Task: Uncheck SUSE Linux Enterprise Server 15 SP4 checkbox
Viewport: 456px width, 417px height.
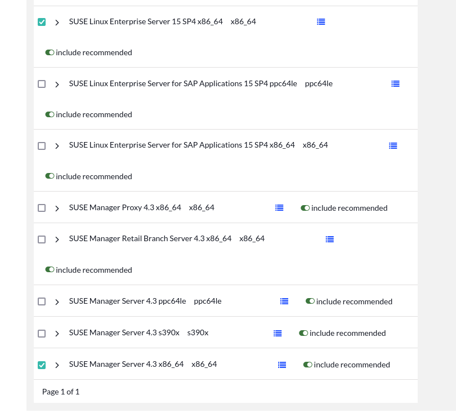Action: 42,21
